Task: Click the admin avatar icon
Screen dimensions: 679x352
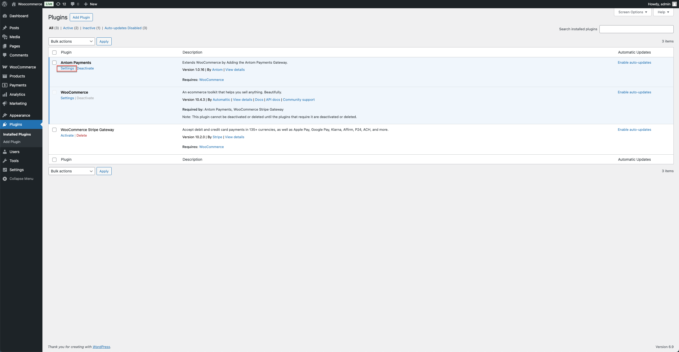Action: [674, 4]
